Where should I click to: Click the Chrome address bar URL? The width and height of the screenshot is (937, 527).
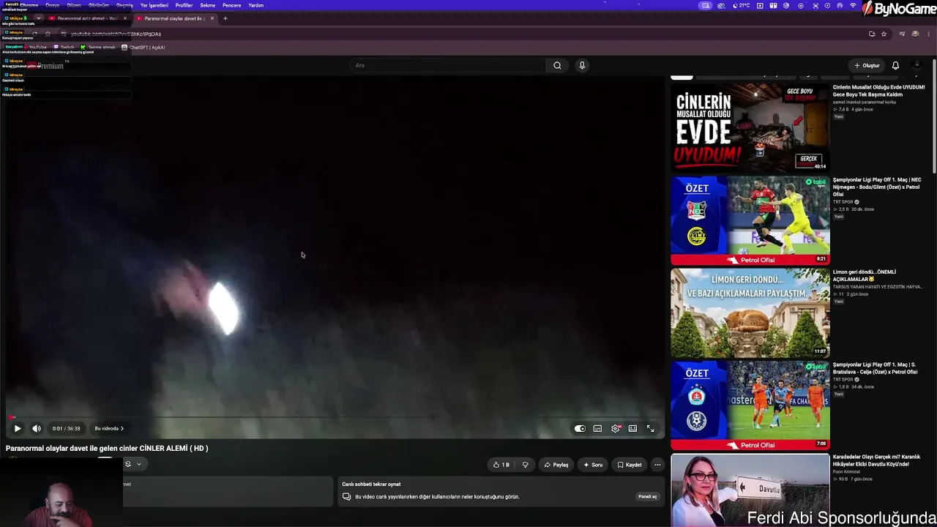click(116, 34)
